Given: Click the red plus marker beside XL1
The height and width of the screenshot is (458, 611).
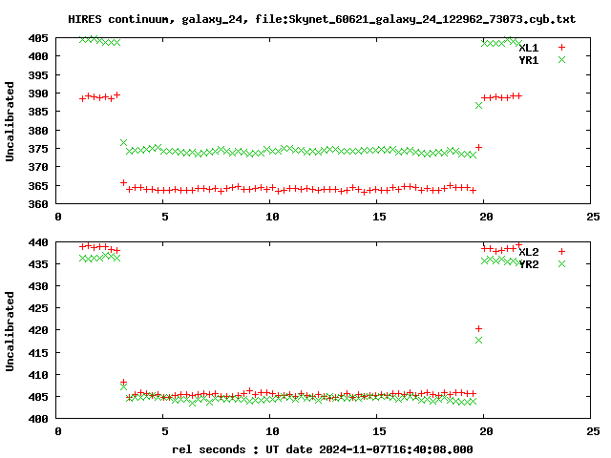Looking at the screenshot, I should (x=561, y=48).
